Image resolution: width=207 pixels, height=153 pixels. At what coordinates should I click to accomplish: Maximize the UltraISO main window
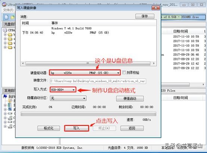(x=193, y=5)
